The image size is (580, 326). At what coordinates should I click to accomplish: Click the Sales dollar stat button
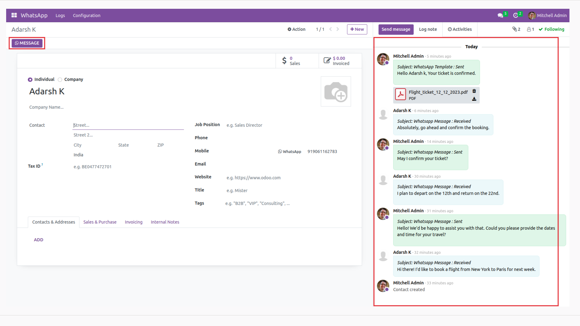(x=297, y=61)
